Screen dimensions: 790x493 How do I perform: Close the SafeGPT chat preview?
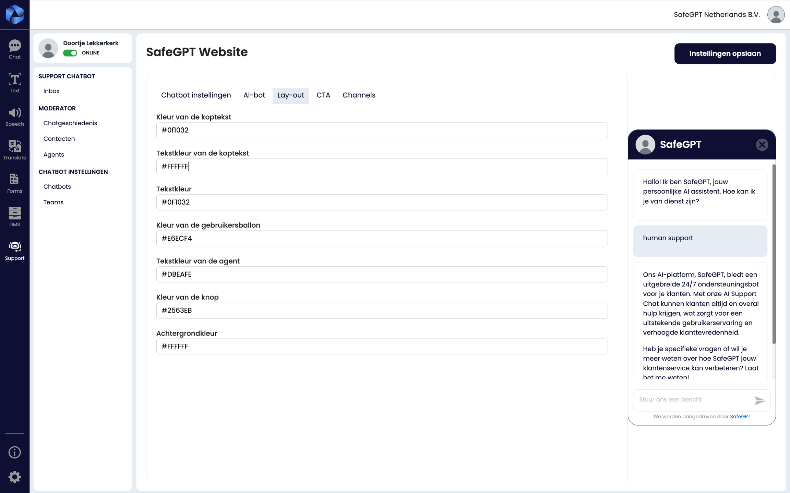[x=762, y=144]
